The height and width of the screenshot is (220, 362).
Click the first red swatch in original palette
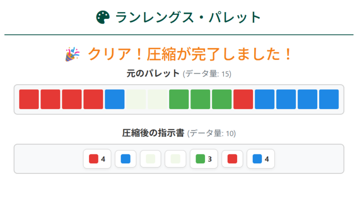tap(29, 99)
